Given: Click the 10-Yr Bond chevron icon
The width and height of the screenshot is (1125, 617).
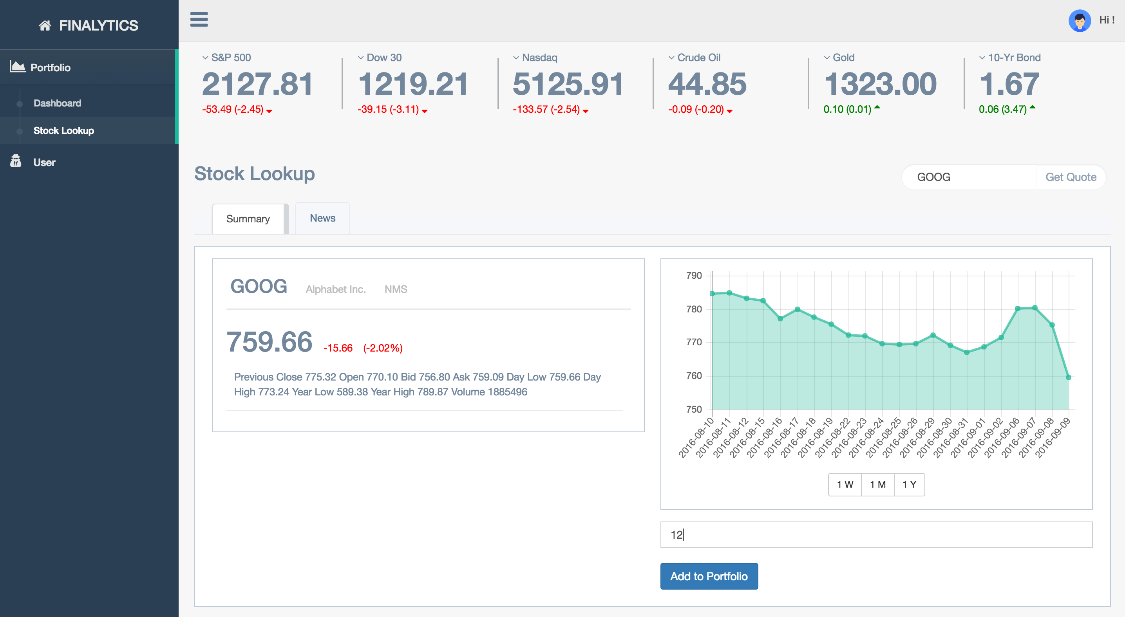Looking at the screenshot, I should [982, 58].
